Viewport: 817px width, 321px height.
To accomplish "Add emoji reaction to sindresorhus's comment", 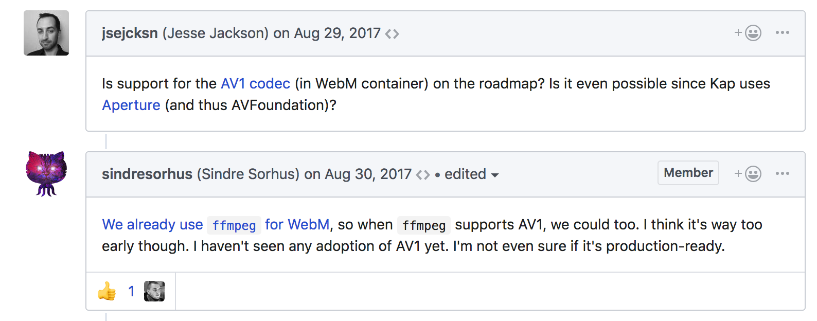I will tap(748, 174).
